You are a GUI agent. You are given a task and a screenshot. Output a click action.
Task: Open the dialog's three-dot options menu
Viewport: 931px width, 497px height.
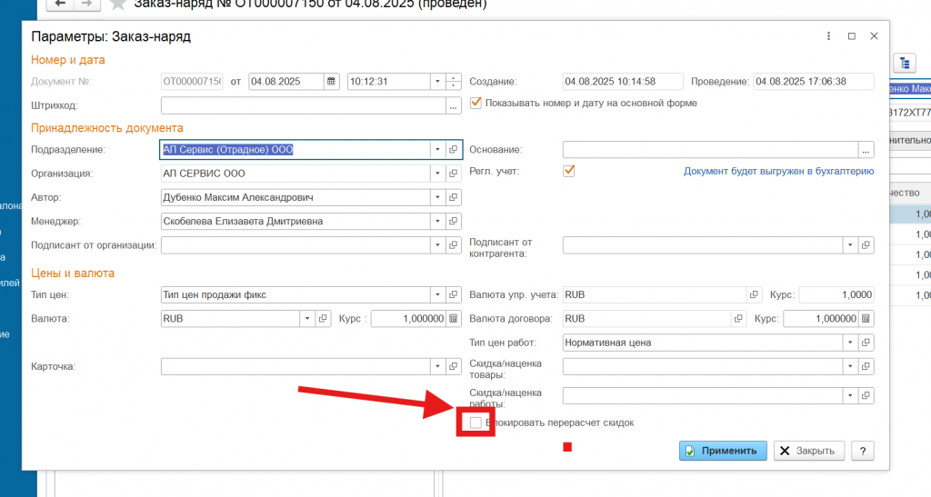tap(828, 36)
